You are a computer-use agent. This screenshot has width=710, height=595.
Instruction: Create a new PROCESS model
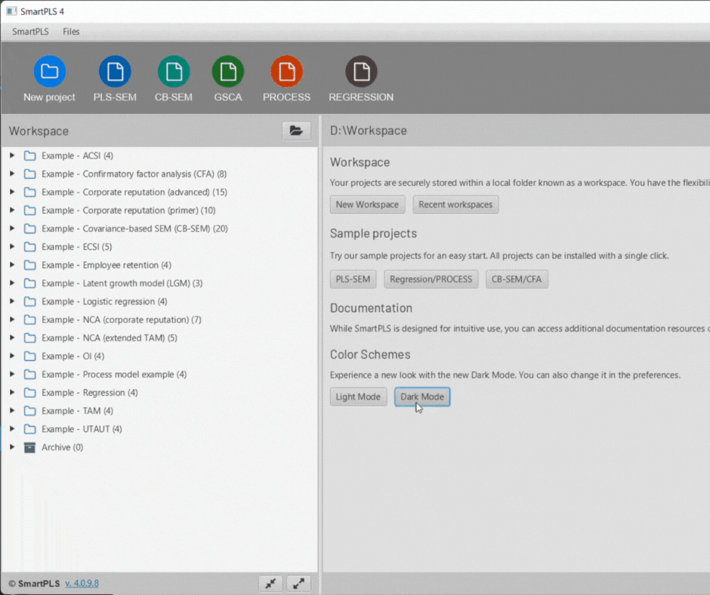pyautogui.click(x=286, y=72)
